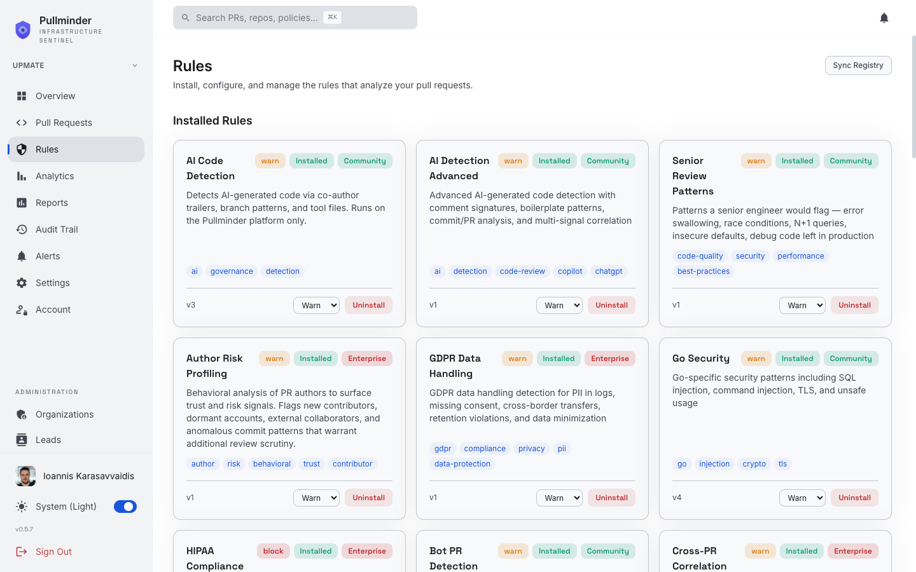Click the Pull Requests code icon
This screenshot has height=572, width=916.
click(x=22, y=123)
